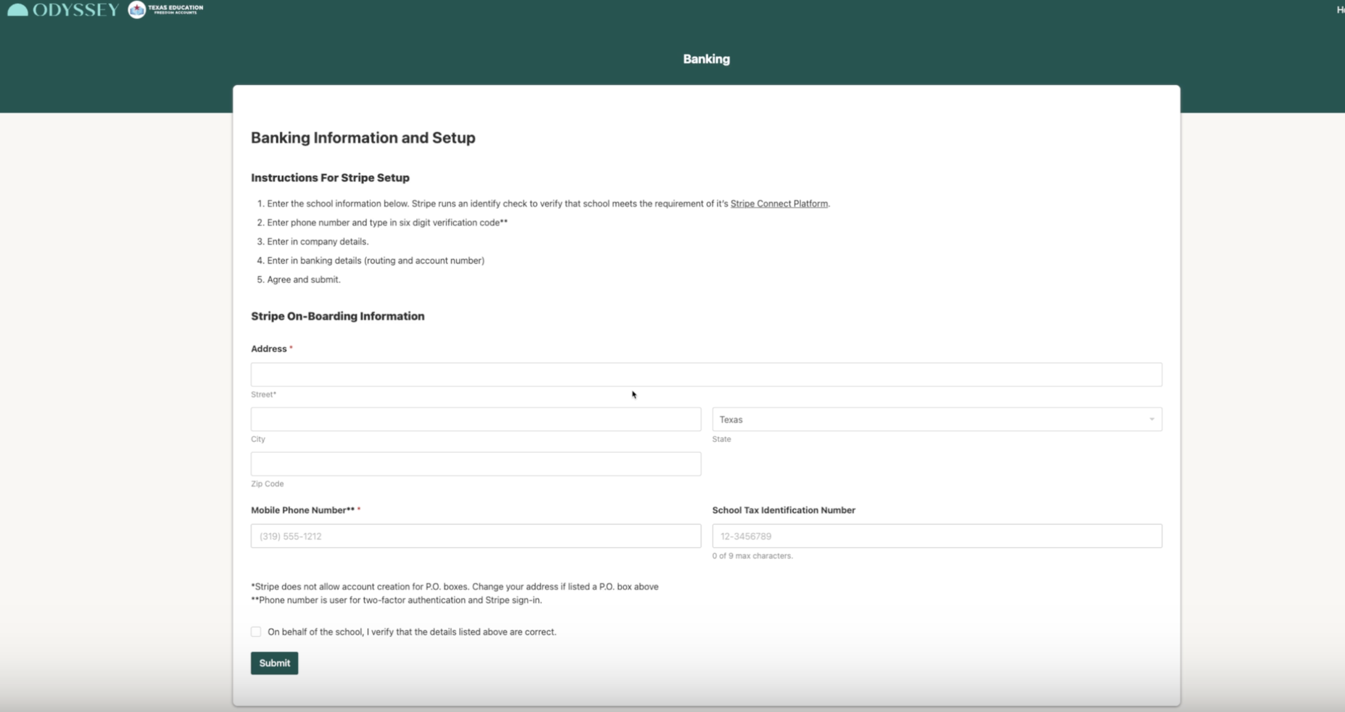Click the Street address input field
This screenshot has height=712, width=1345.
point(706,374)
